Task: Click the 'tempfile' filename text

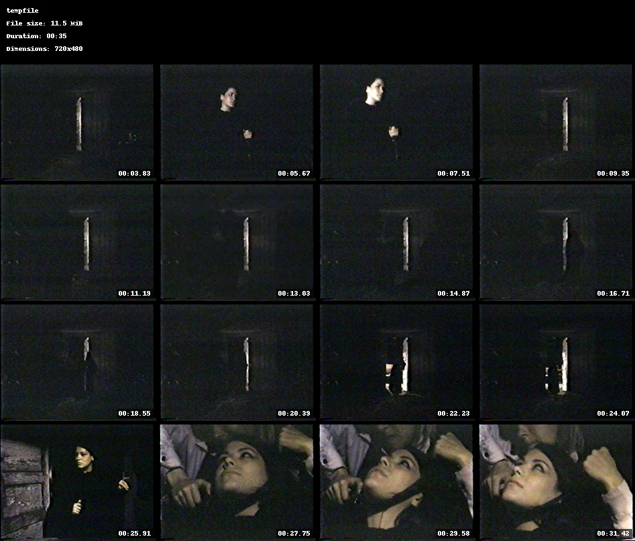Action: pyautogui.click(x=22, y=11)
